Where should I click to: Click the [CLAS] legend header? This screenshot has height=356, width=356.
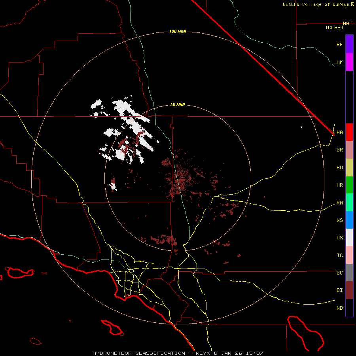click(334, 28)
